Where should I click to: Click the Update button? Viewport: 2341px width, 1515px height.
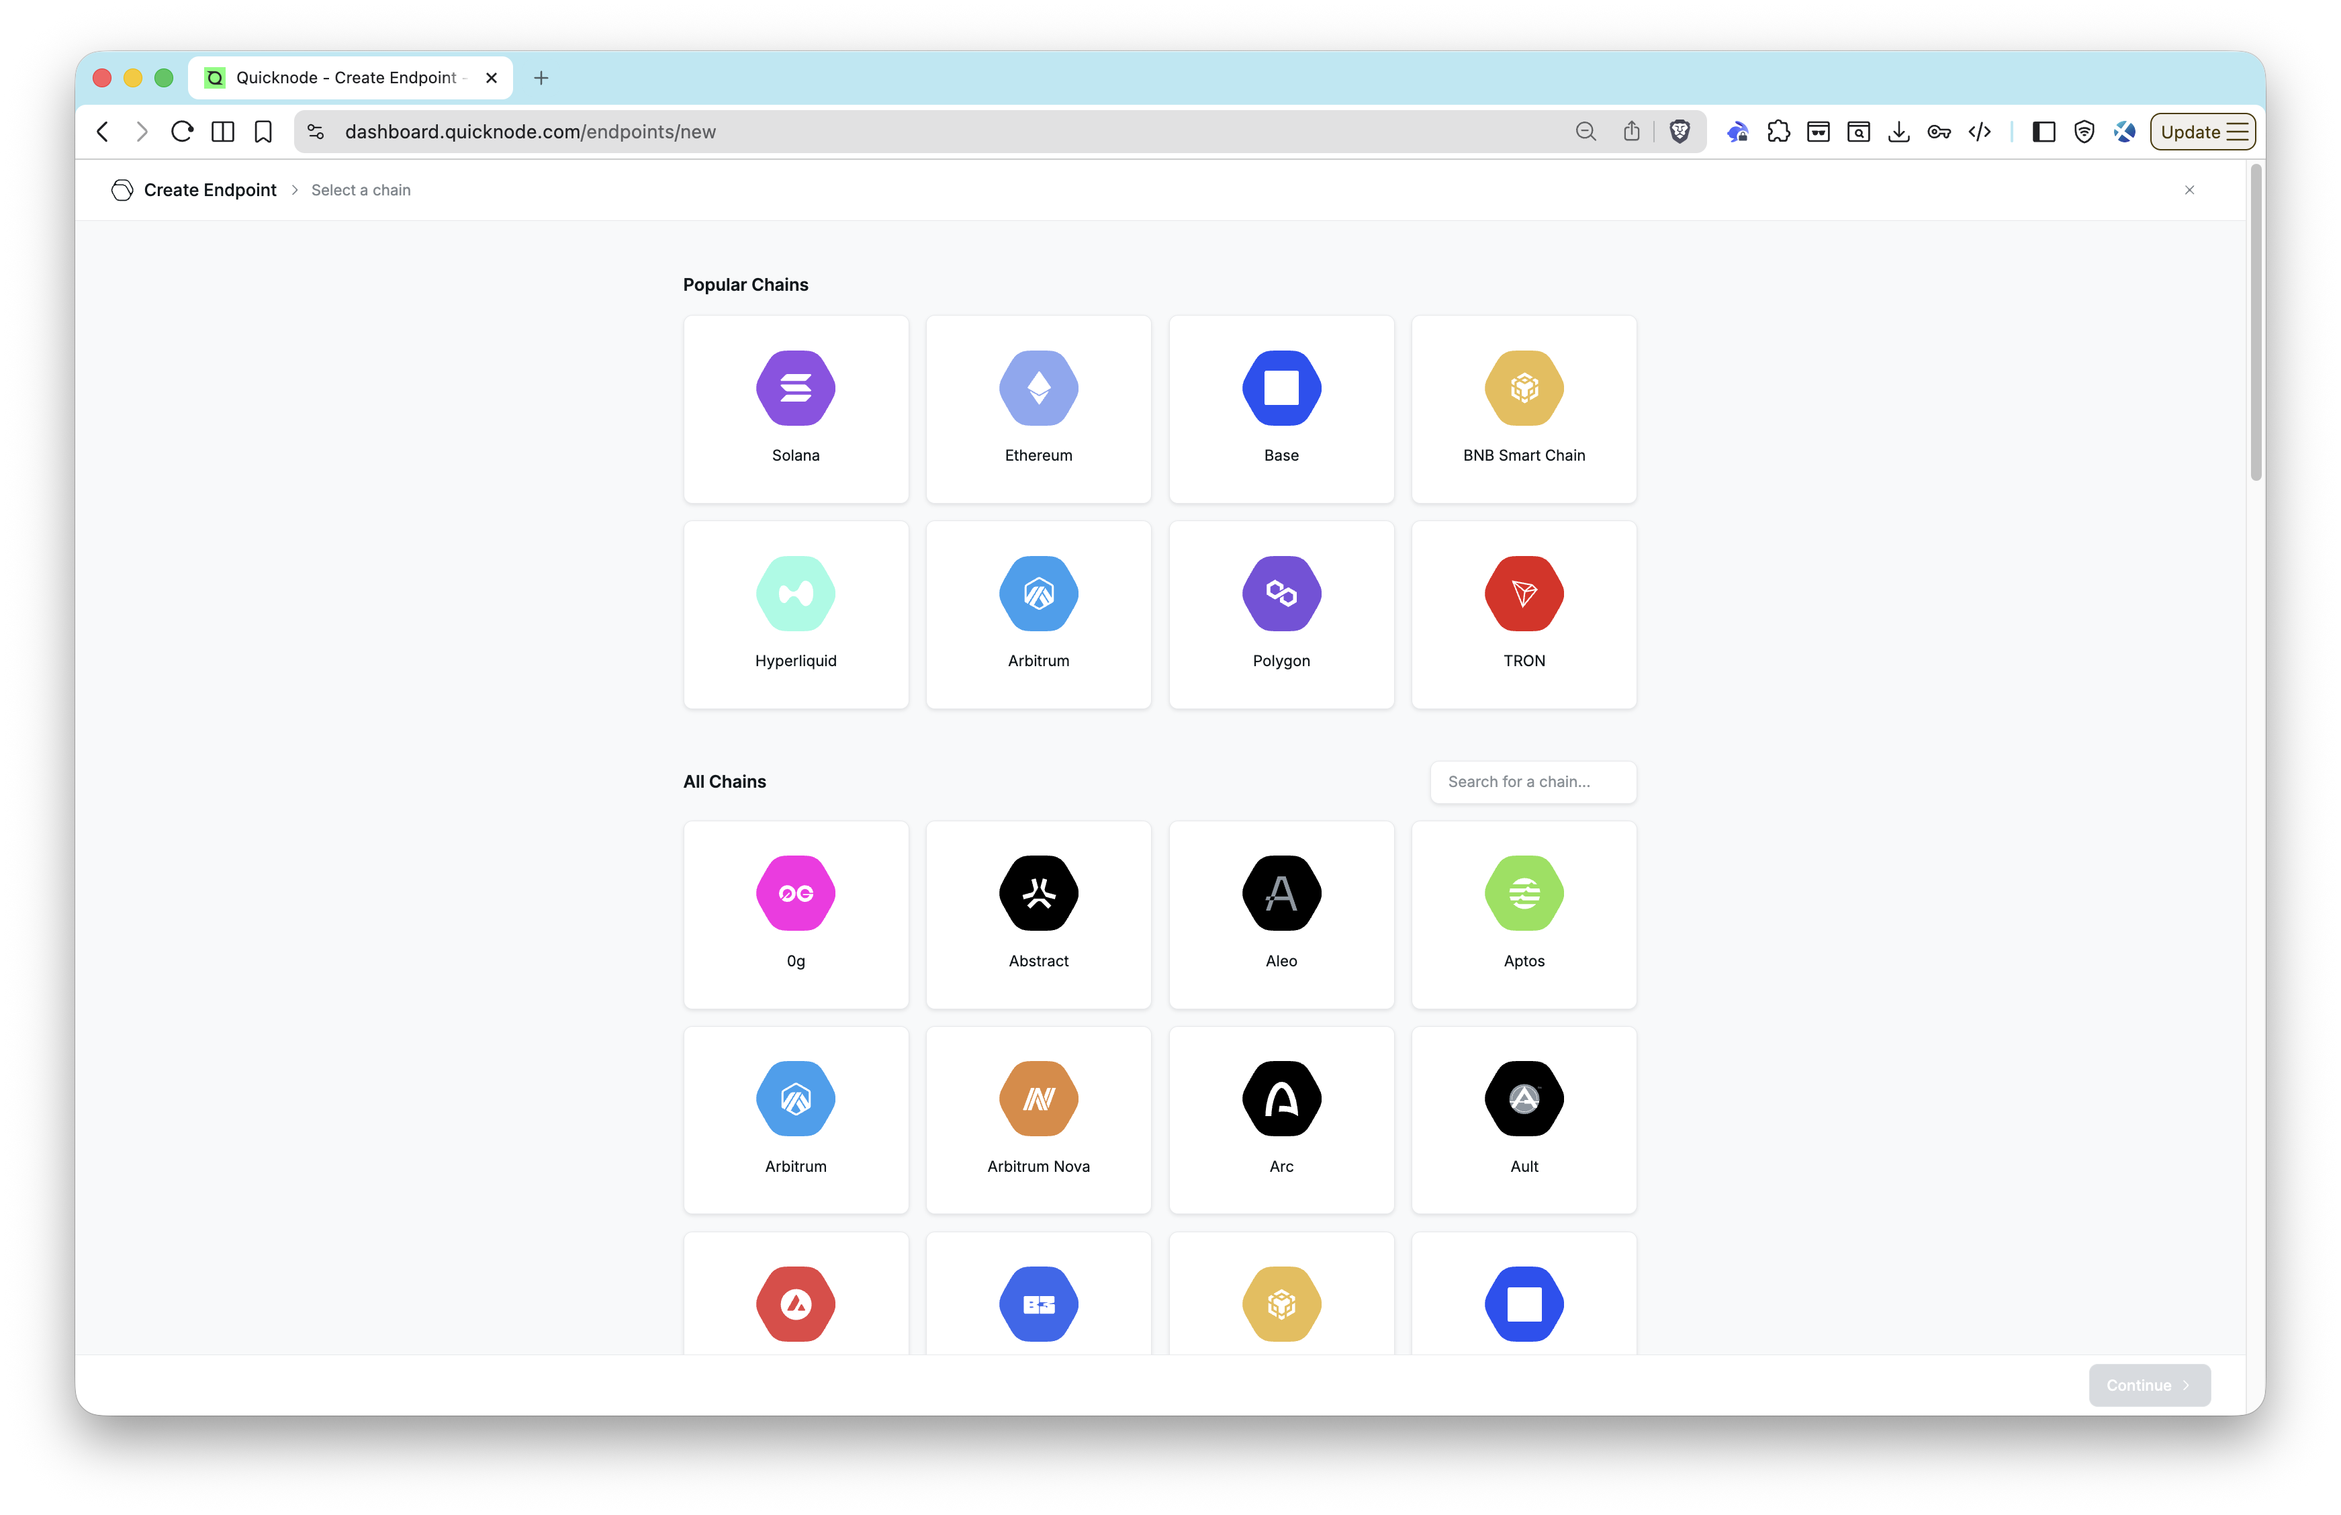coord(2201,132)
